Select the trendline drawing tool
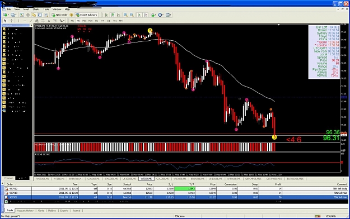This screenshot has height=219, width=350. point(31,21)
